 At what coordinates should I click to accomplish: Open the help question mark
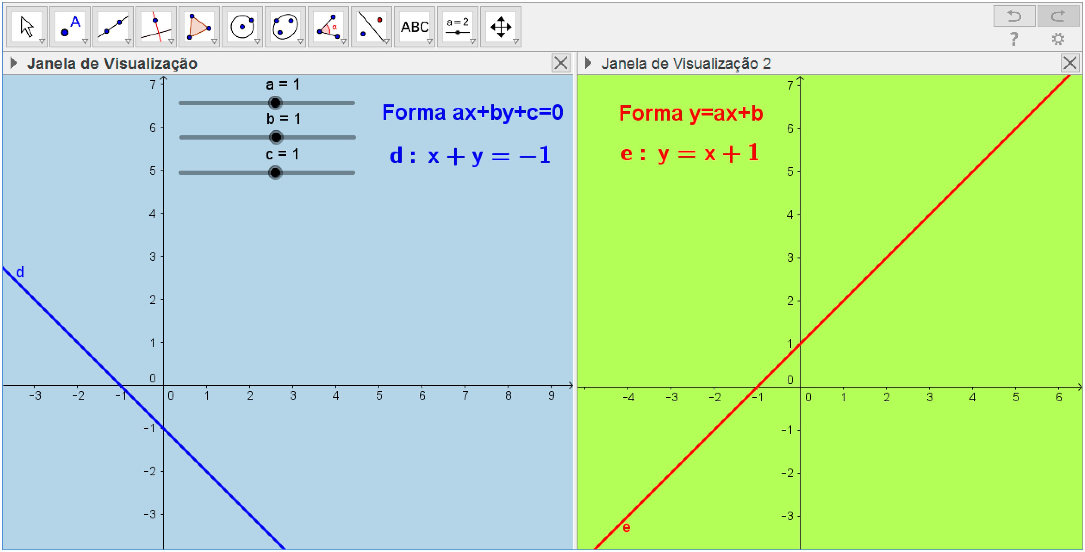1014,39
